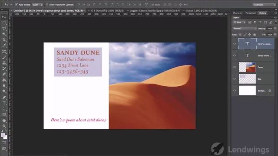Select the History Brush tool
278x156 pixels.
pyautogui.click(x=4, y=68)
